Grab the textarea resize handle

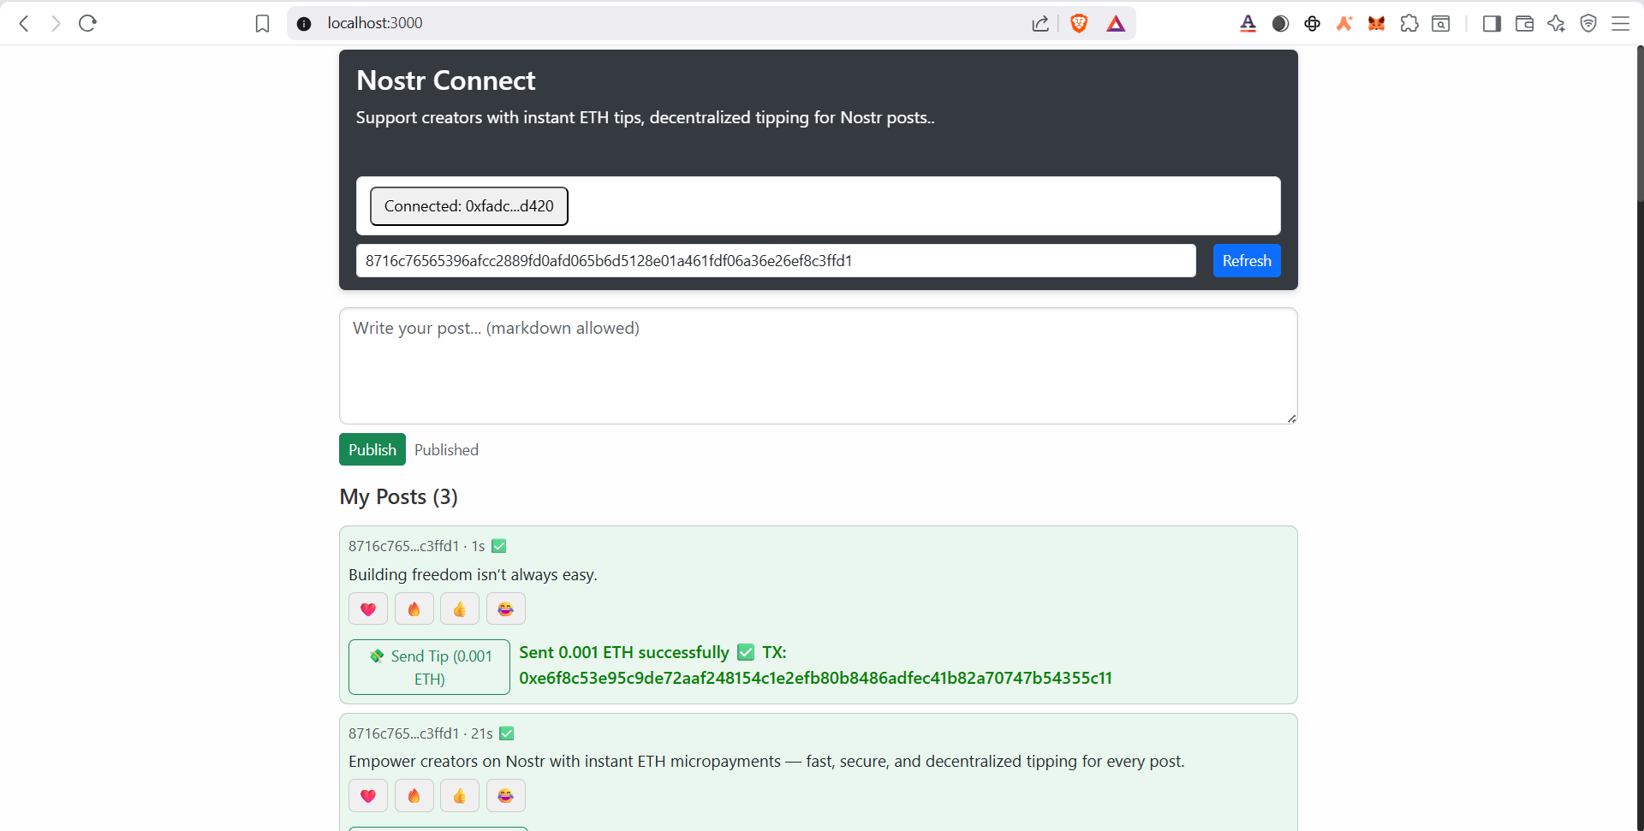click(1291, 418)
